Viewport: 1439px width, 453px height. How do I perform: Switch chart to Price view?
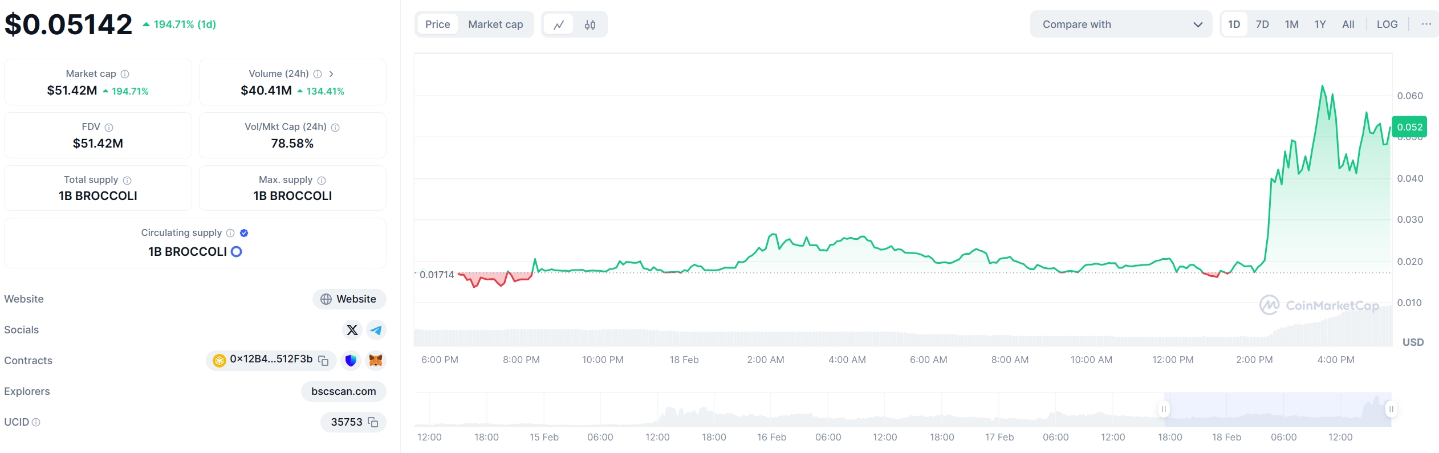[x=437, y=25]
